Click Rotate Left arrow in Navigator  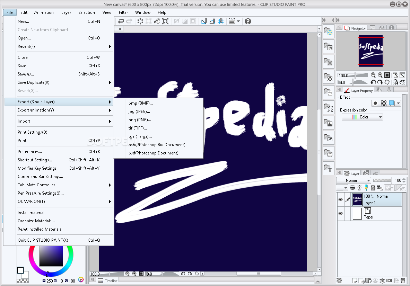(373, 82)
